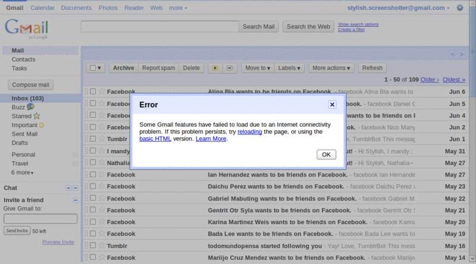The width and height of the screenshot is (476, 264).
Task: Star the Karina Martinez Weis message
Action: click(102, 222)
